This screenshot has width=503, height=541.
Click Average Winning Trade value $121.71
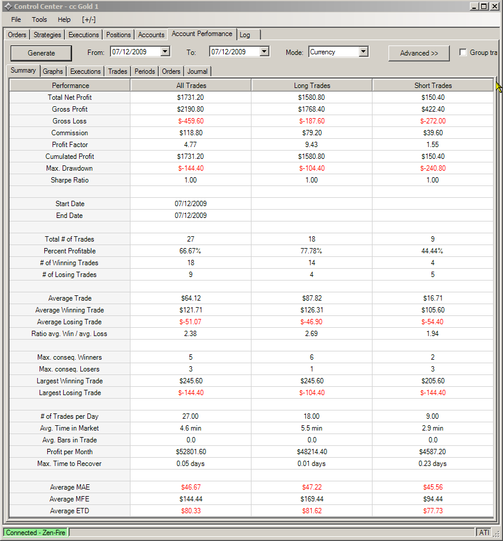point(191,310)
